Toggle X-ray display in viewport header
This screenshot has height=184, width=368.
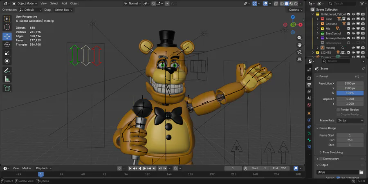(x=276, y=4)
